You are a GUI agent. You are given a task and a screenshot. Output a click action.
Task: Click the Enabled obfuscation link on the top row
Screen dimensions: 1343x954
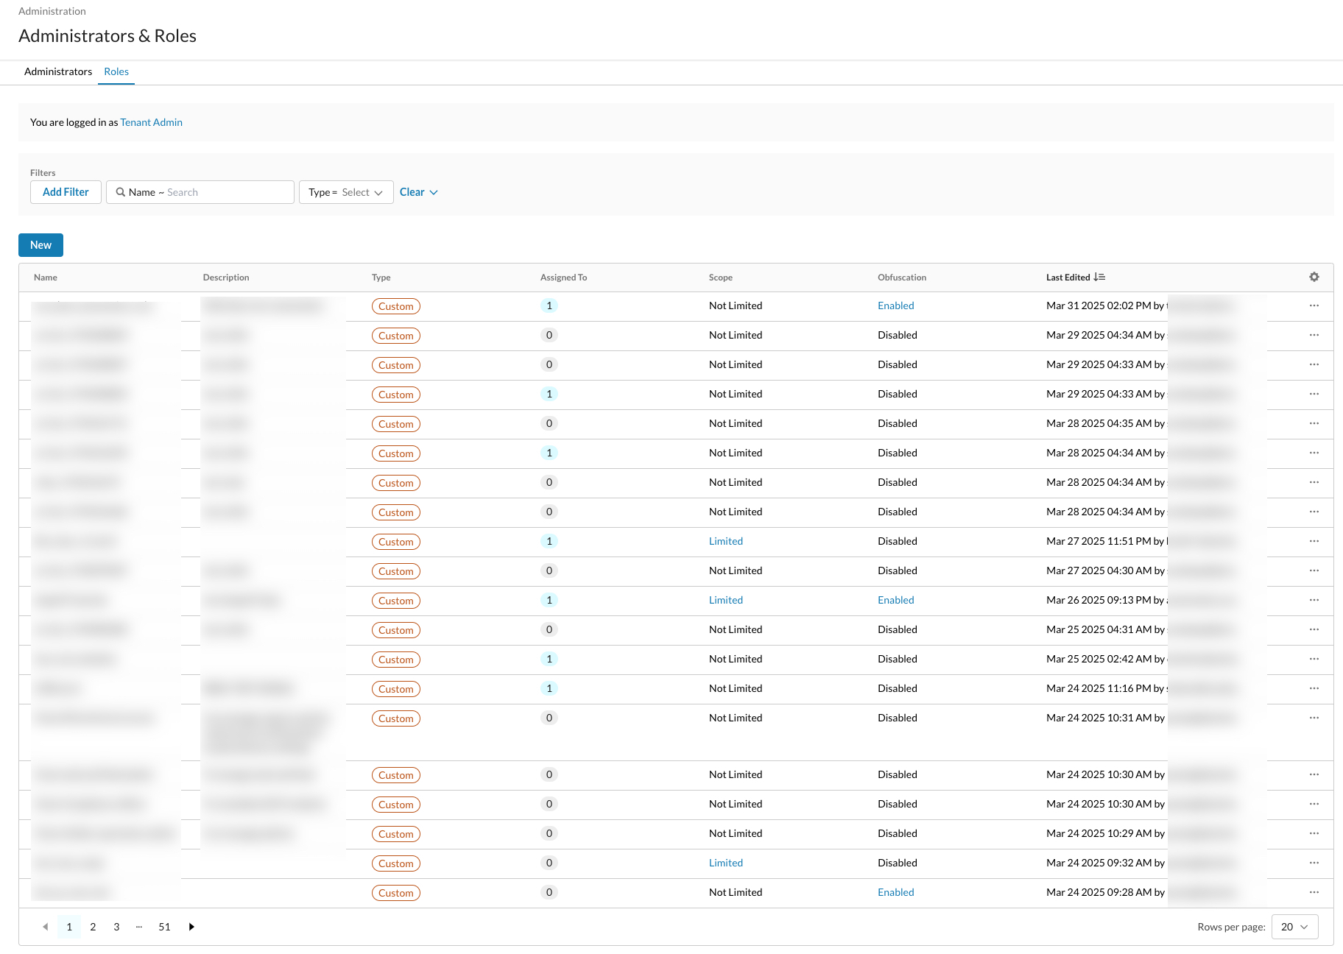[x=895, y=305]
